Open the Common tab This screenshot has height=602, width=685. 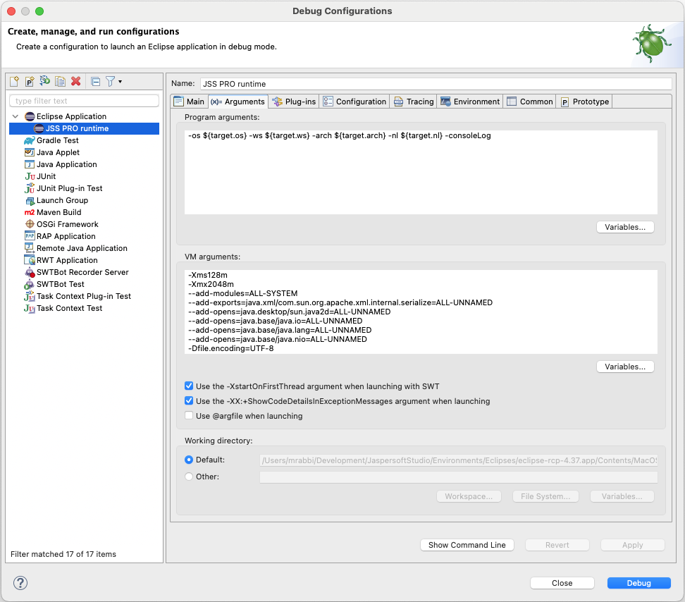[x=530, y=102]
